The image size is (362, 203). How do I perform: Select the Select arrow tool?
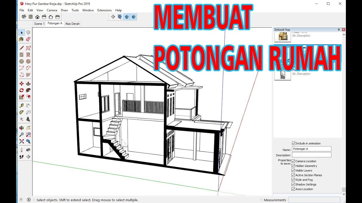pos(21,32)
